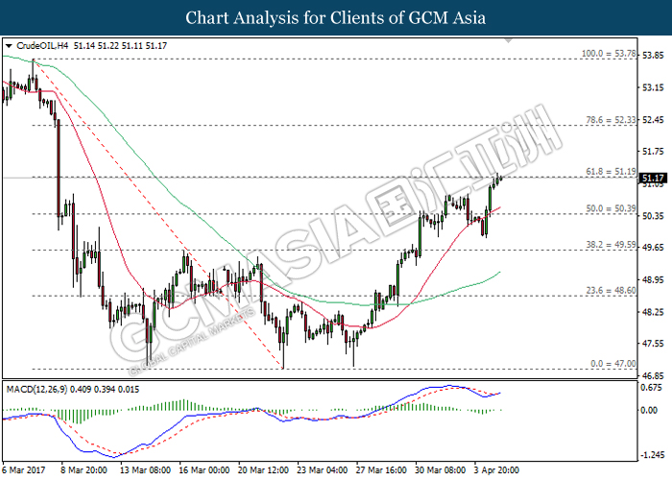Click the OHLC values 51.14 51.22 51.11 51.17
This screenshot has height=480, width=672.
(x=120, y=46)
